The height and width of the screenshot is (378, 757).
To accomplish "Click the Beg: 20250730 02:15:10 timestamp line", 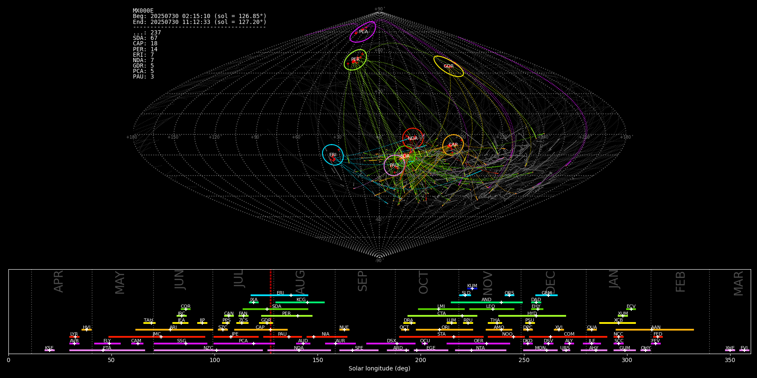I will [200, 16].
